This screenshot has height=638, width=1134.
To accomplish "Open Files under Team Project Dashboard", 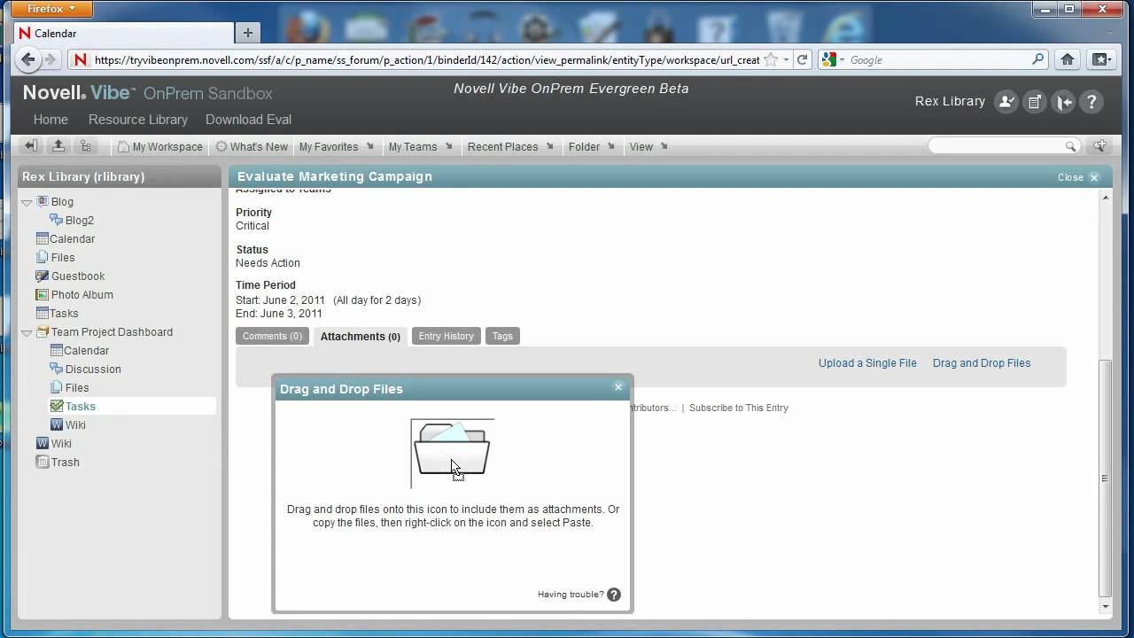I will point(77,388).
